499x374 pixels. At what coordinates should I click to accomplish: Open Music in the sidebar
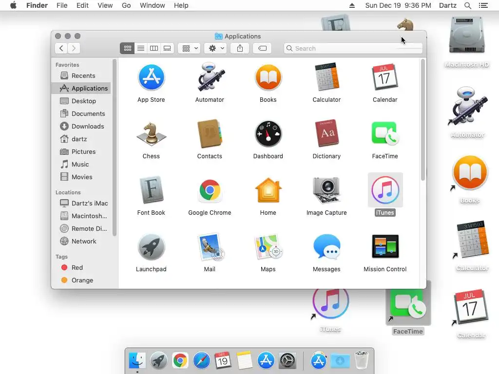[x=81, y=165]
